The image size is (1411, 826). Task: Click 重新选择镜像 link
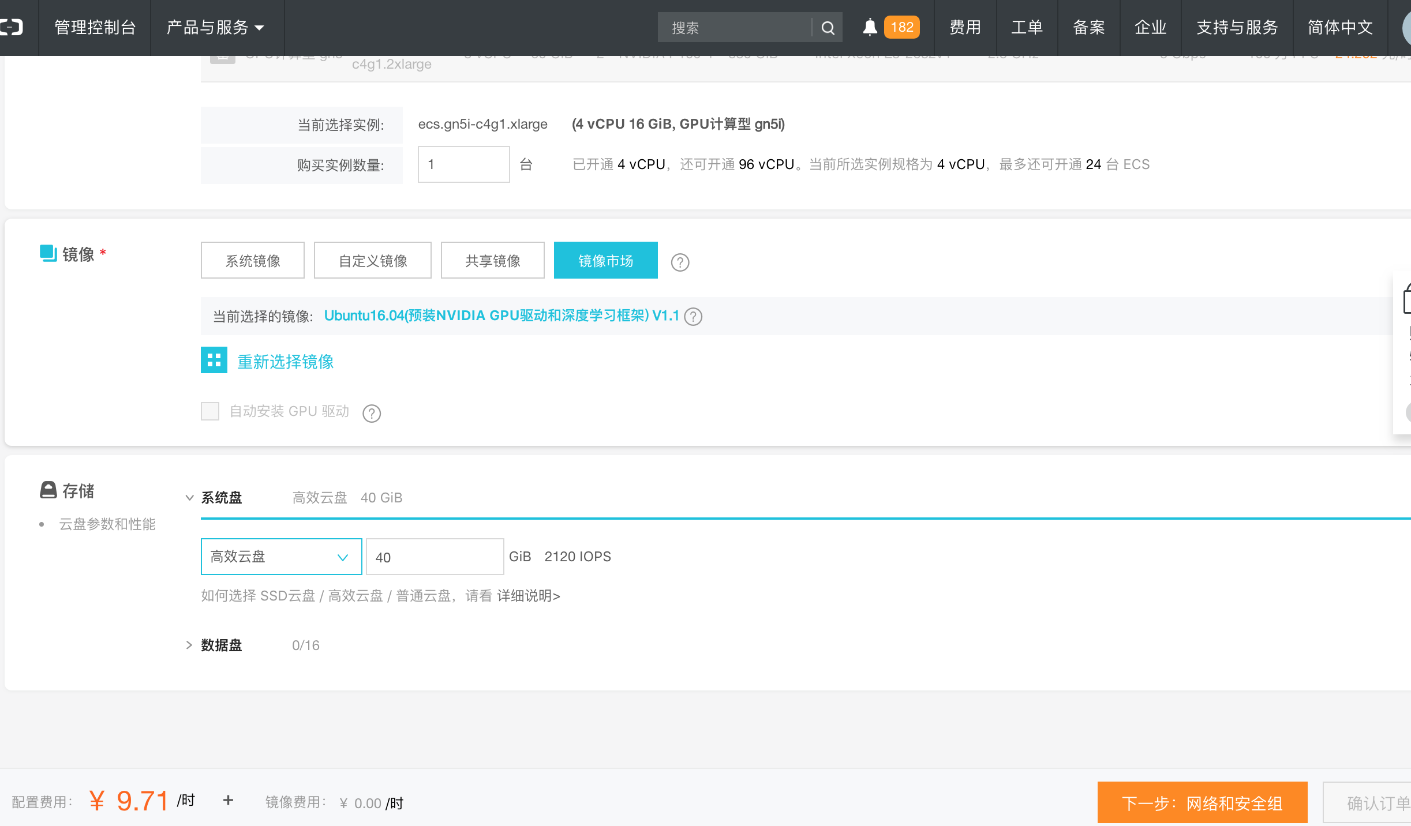[x=286, y=362]
